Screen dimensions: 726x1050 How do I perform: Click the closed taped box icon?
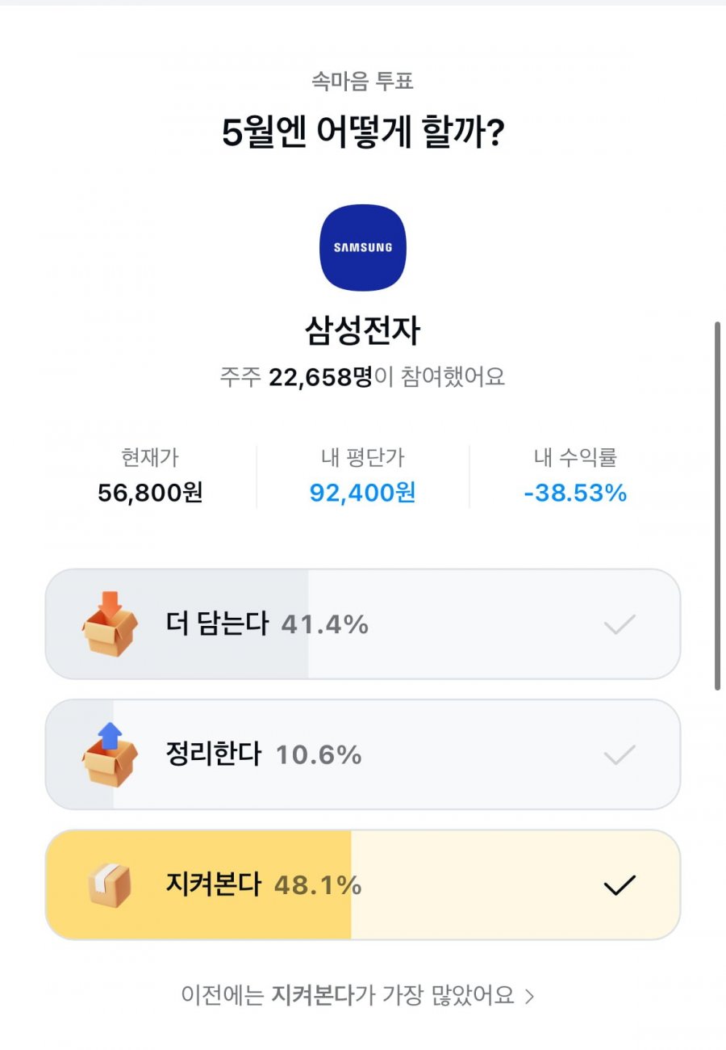[x=109, y=884]
